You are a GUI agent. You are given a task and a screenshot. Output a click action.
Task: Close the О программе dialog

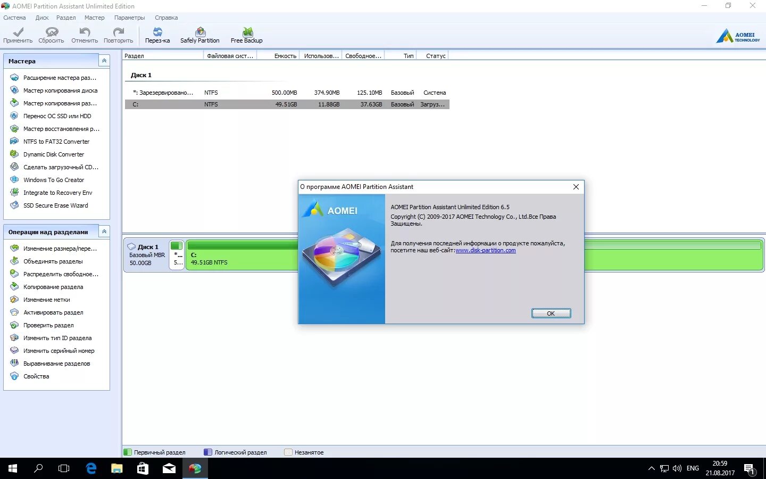(x=576, y=187)
